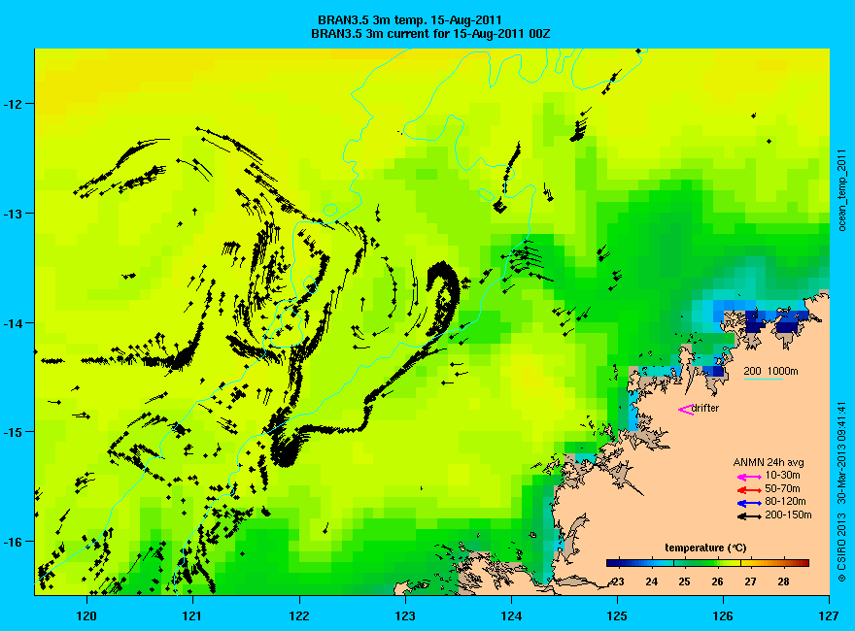The width and height of the screenshot is (855, 631).
Task: Click longitude axis label 124
Action: [511, 616]
